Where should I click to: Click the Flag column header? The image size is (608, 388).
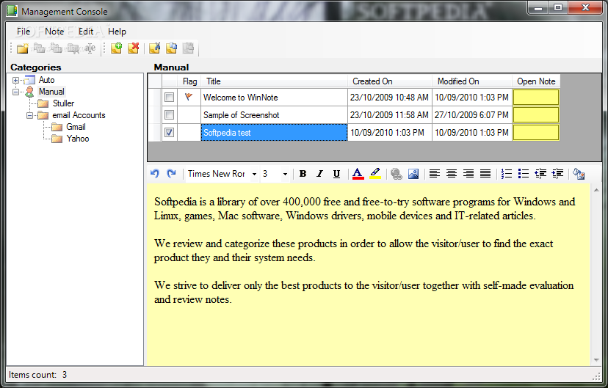tap(189, 81)
